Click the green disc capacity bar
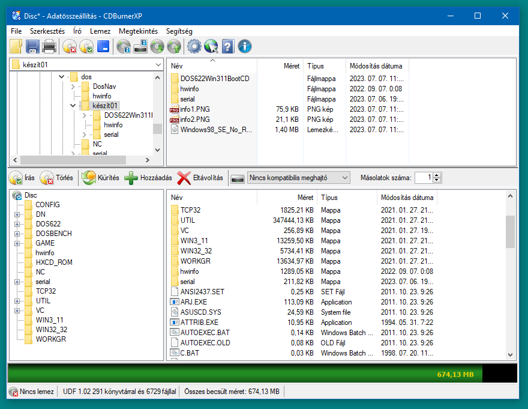The height and width of the screenshot is (409, 528). tap(245, 373)
